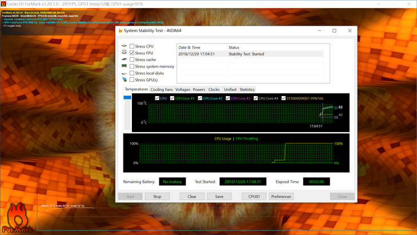Screen dimensions: 417x235
Task: Open the Voltages tab
Action: click(x=183, y=89)
